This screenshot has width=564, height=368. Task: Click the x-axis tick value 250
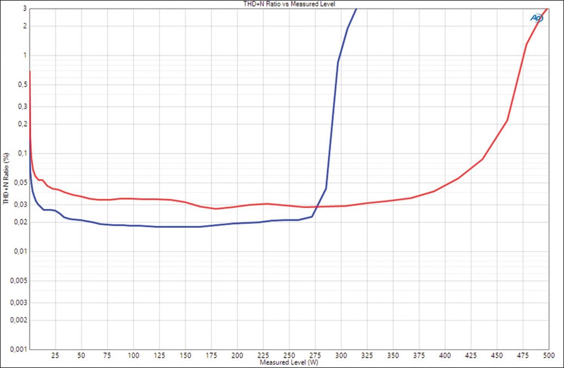coord(289,355)
